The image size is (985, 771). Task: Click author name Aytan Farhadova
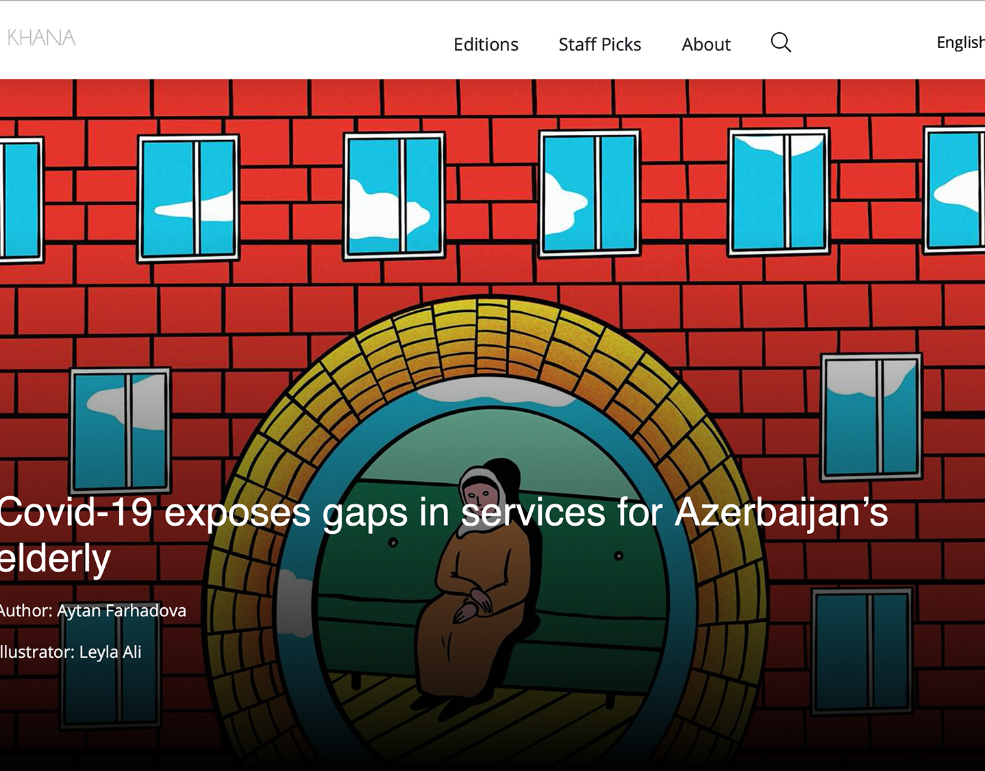(x=121, y=611)
